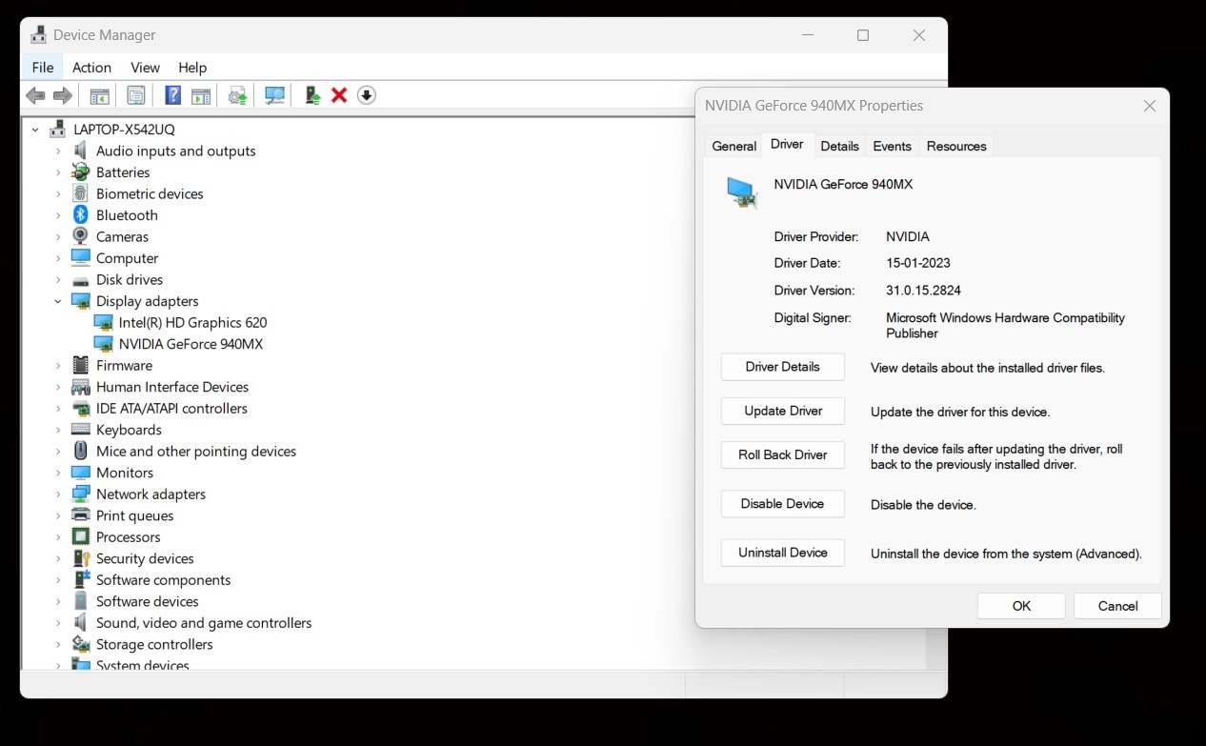Click the webcam icon next to Cameras
The image size is (1206, 746).
81,236
